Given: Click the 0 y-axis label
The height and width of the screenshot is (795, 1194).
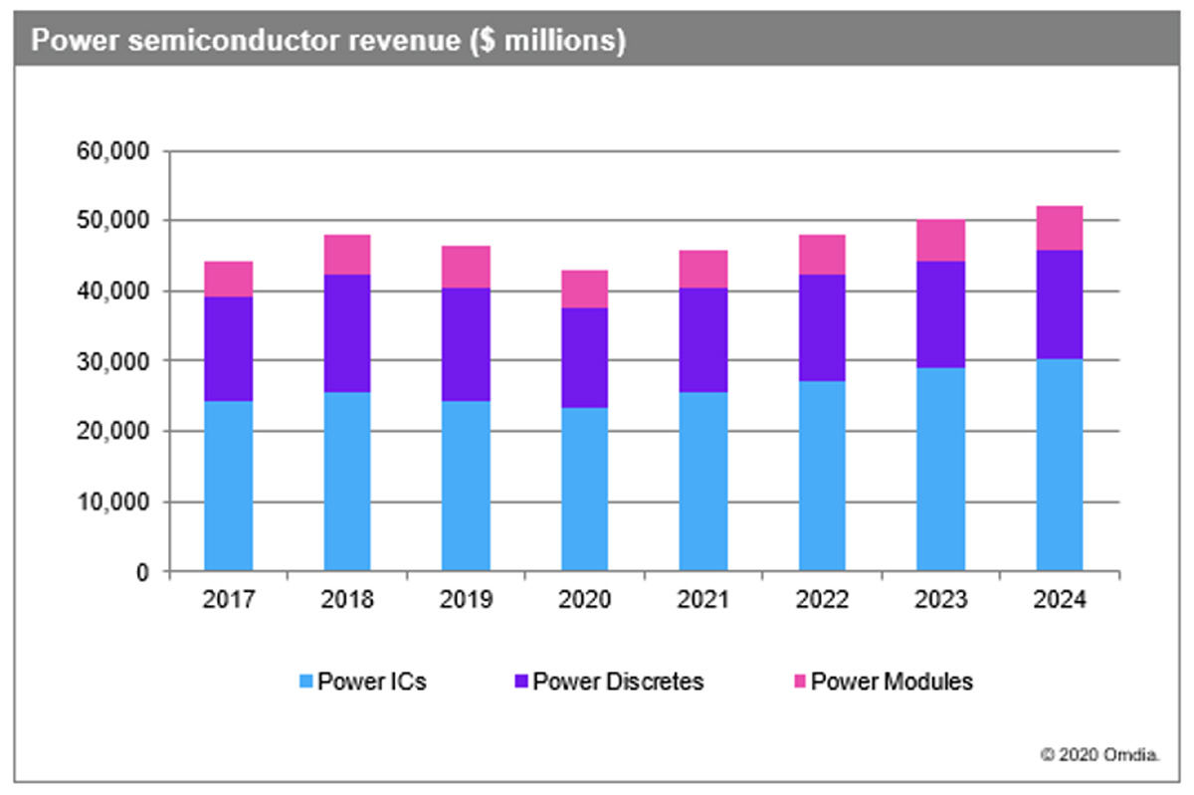Looking at the screenshot, I should [143, 572].
